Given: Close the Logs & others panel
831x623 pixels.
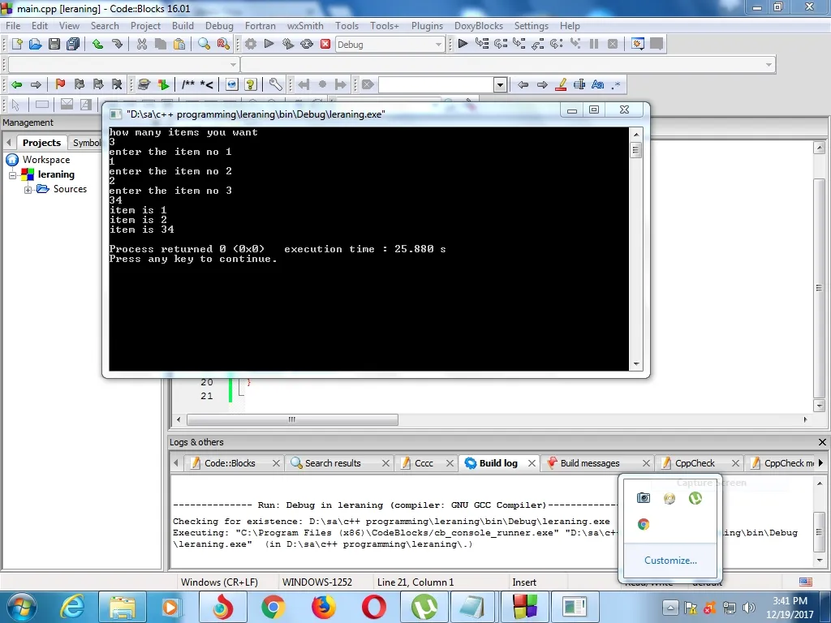Looking at the screenshot, I should pos(822,442).
